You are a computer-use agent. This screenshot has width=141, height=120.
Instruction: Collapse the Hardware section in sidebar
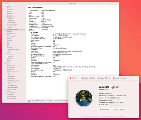[4, 6]
